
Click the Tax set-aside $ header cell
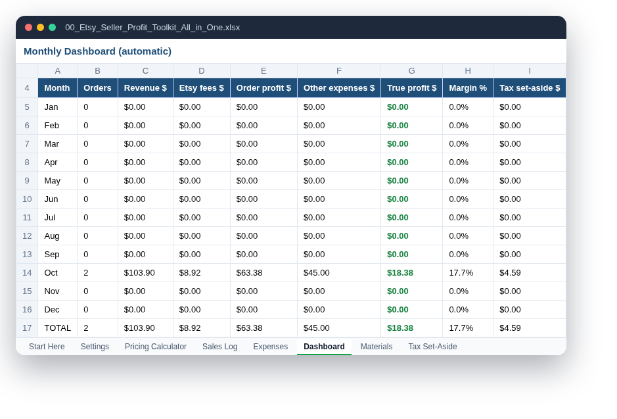click(x=530, y=88)
